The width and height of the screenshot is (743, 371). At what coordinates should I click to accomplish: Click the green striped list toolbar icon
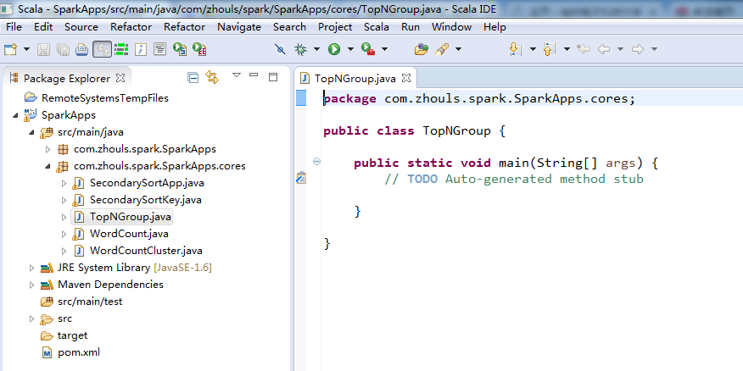click(x=122, y=49)
